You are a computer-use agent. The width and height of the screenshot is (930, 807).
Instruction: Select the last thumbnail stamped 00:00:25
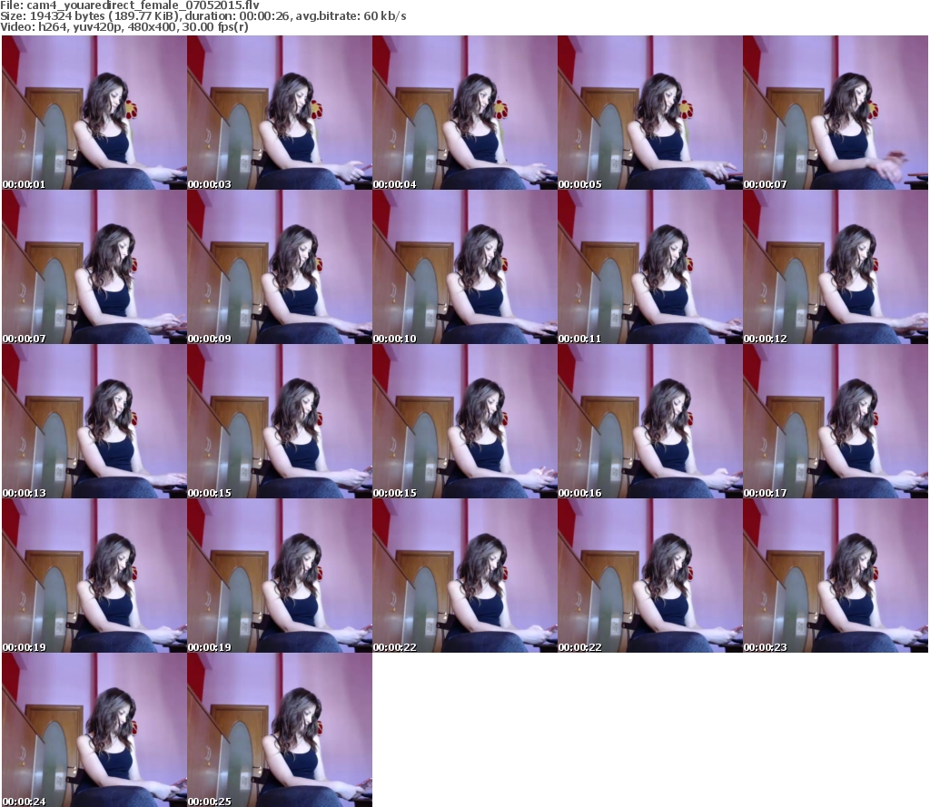[x=280, y=730]
